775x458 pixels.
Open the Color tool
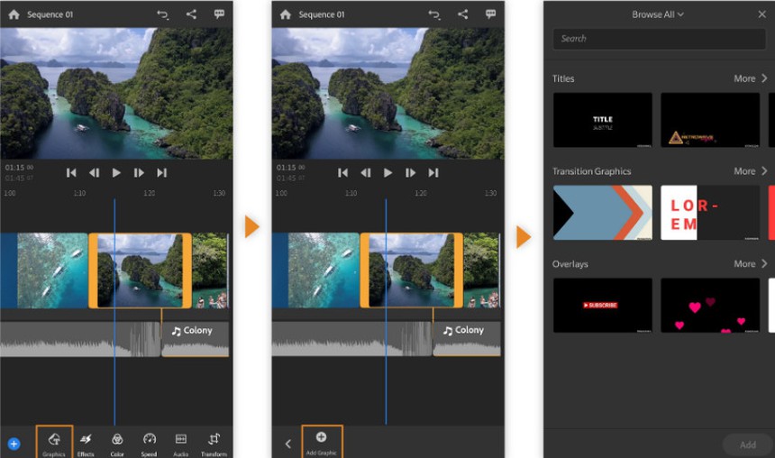point(117,441)
